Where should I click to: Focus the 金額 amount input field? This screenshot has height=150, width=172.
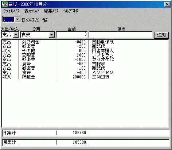click(x=72, y=35)
